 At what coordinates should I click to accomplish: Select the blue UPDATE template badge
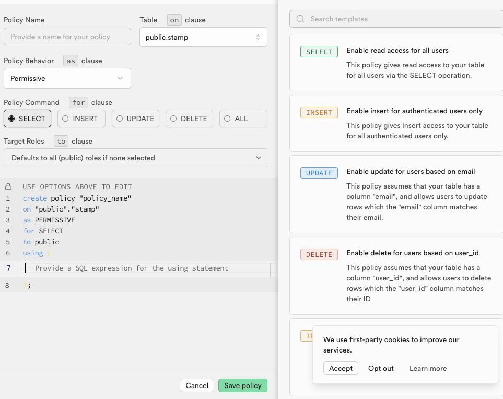pos(319,173)
